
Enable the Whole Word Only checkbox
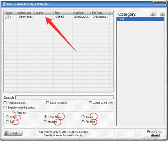(90, 103)
